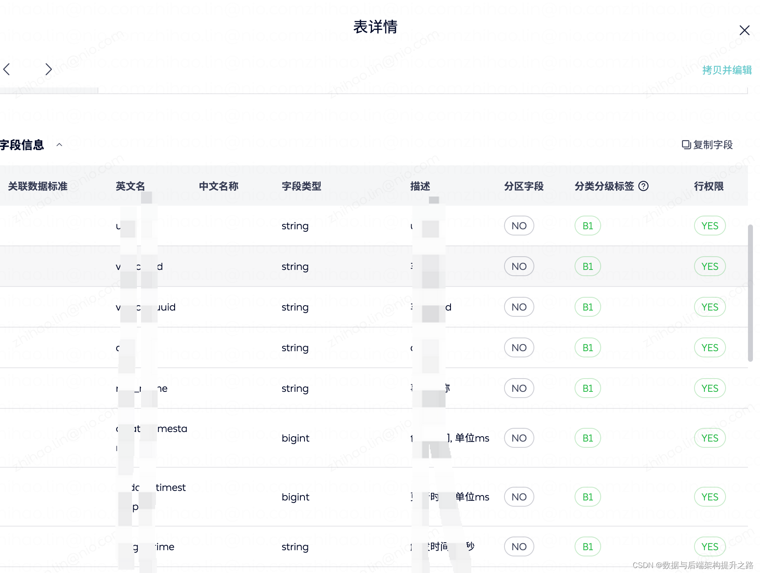Click the 拷贝并编辑 link
760x573 pixels.
coord(727,70)
